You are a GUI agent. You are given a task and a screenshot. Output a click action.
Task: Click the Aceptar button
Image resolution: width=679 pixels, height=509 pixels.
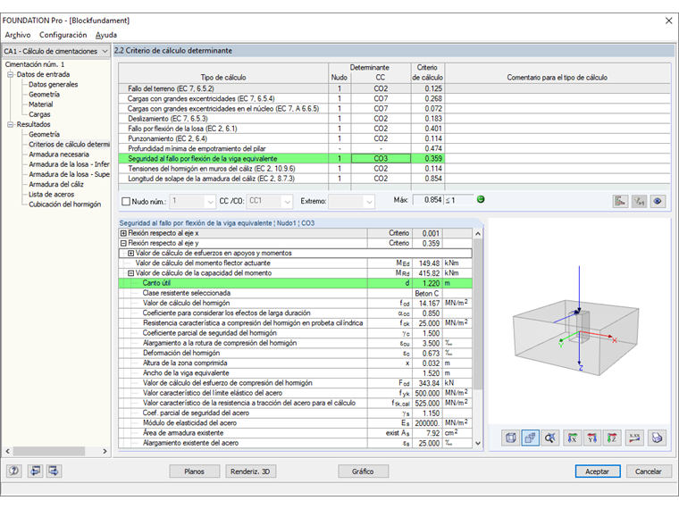598,471
